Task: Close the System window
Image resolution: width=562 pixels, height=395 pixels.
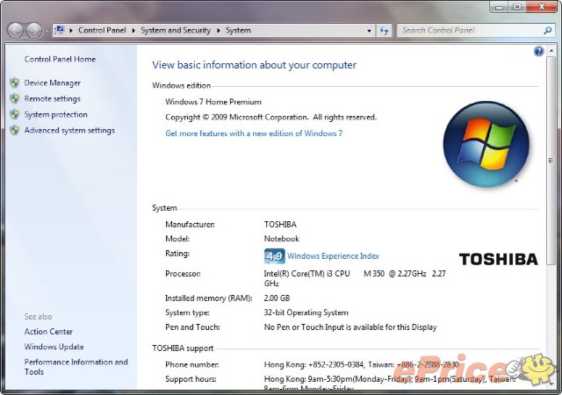Action: tap(542, 6)
